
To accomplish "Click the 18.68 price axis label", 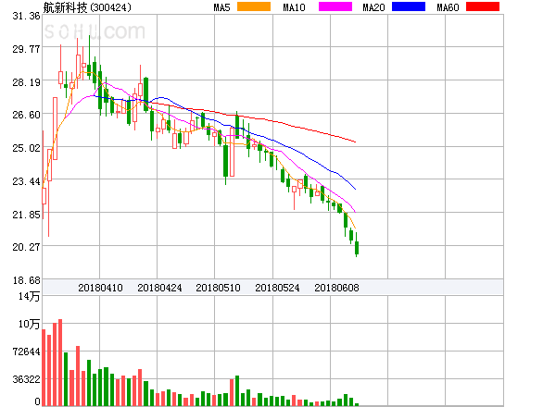I will pyautogui.click(x=26, y=280).
